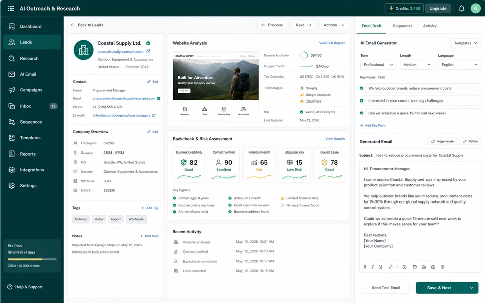Click the notification bell icon

(x=461, y=9)
